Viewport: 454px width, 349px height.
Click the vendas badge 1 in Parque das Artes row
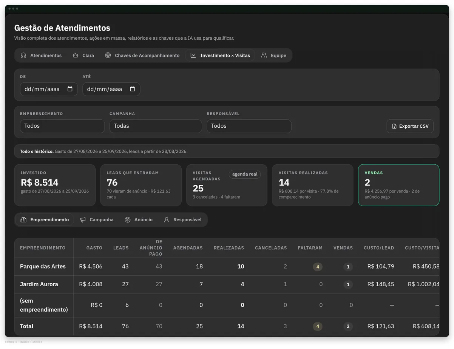[348, 267]
